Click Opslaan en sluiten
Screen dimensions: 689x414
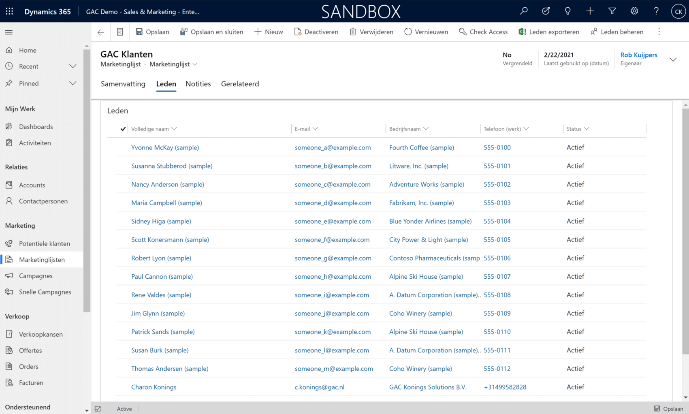point(211,32)
